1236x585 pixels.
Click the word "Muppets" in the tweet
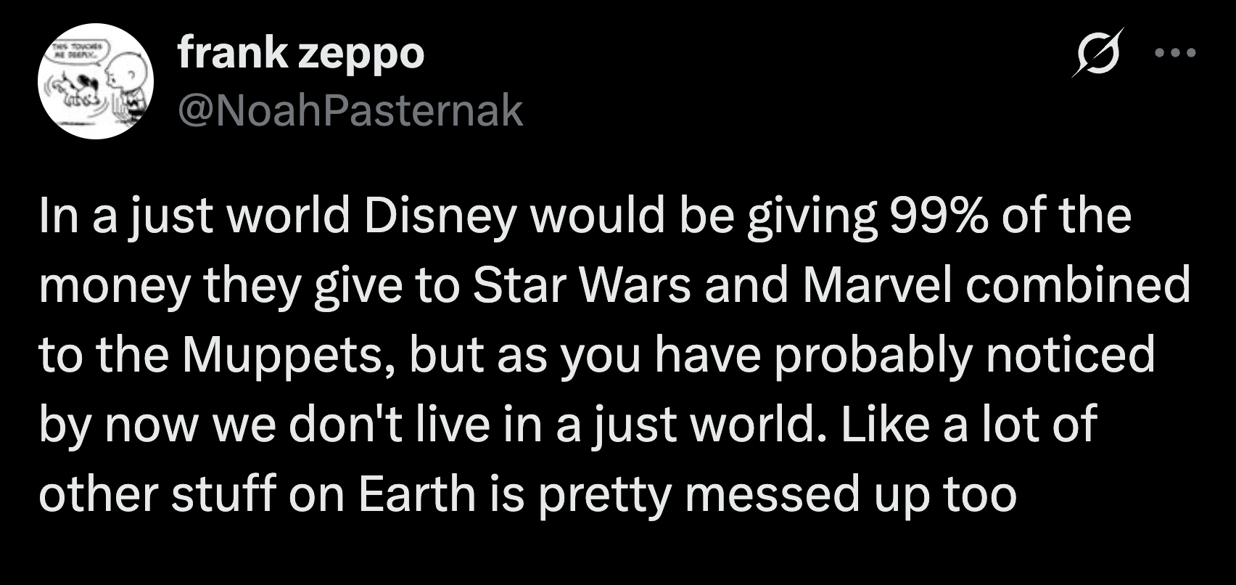pyautogui.click(x=288, y=356)
